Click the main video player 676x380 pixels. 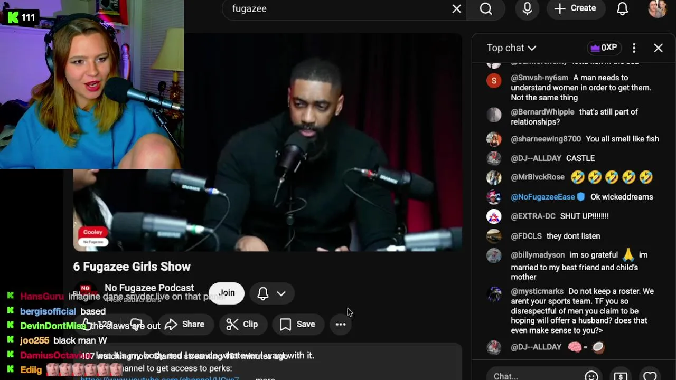(x=267, y=142)
